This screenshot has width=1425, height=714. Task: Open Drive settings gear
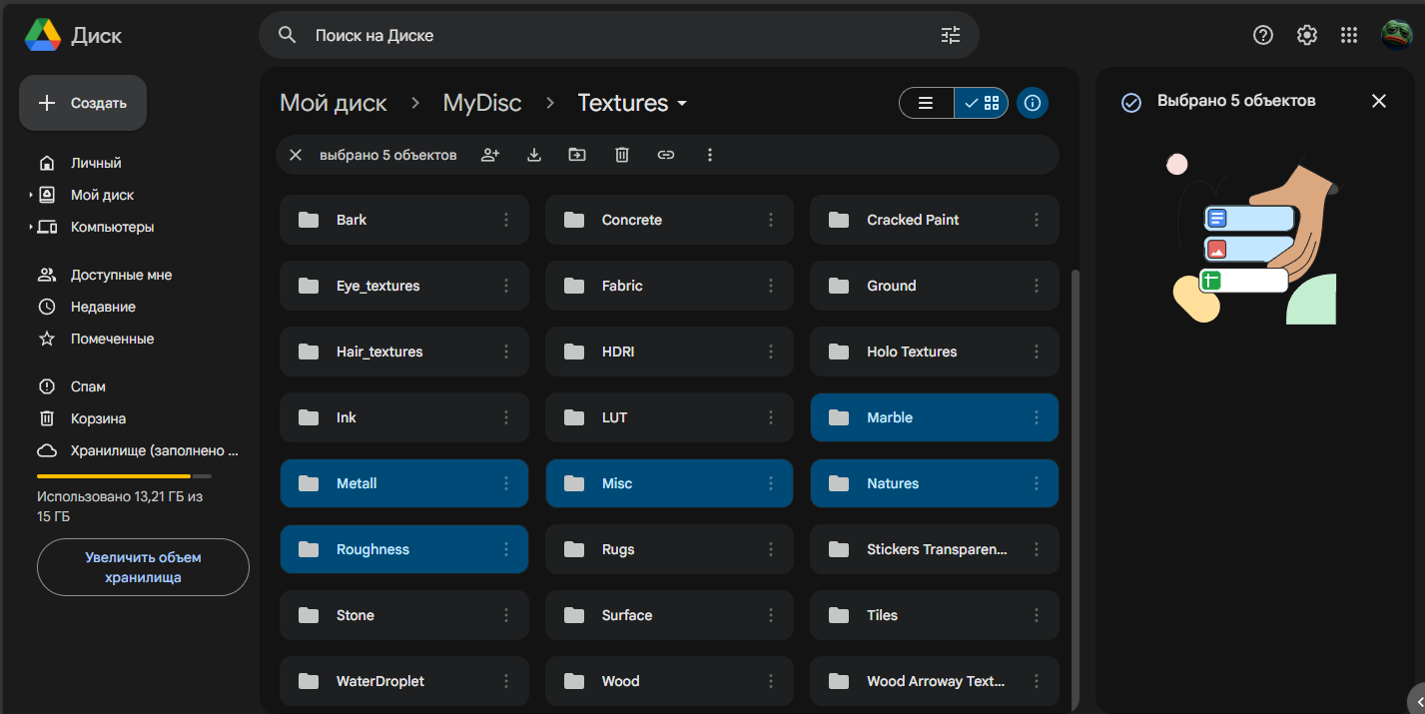[1306, 35]
